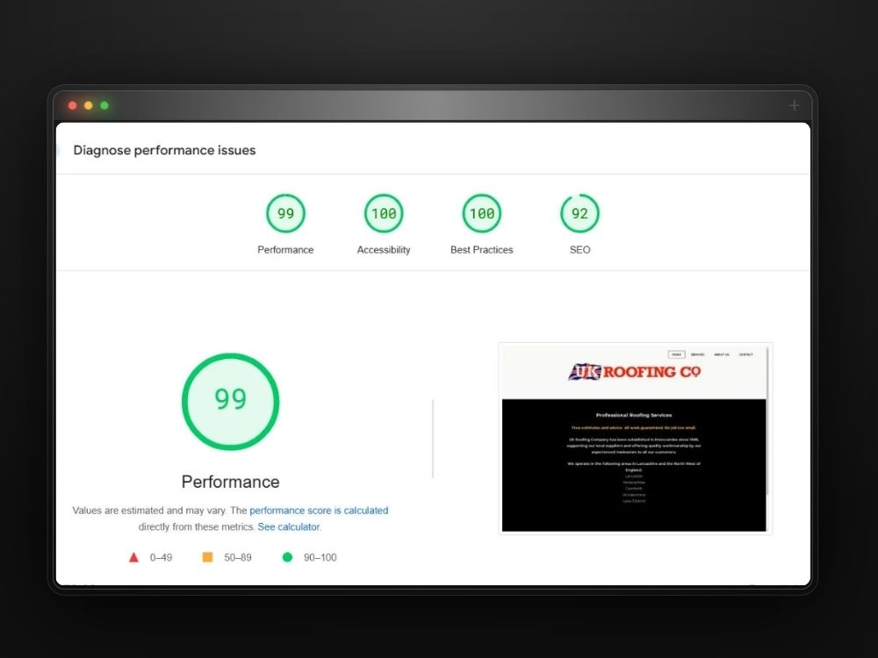
Task: Click the red close window dot
Action: pos(72,105)
